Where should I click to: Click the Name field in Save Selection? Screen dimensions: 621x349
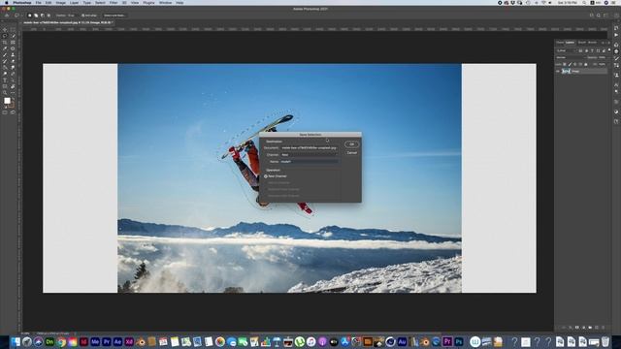click(310, 162)
